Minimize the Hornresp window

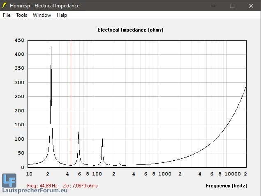tap(213, 6)
